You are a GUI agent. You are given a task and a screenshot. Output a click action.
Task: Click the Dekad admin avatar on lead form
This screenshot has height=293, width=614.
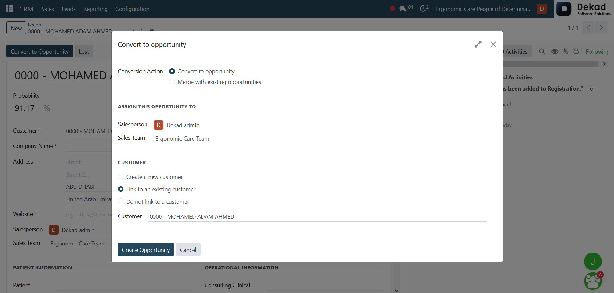pos(53,230)
